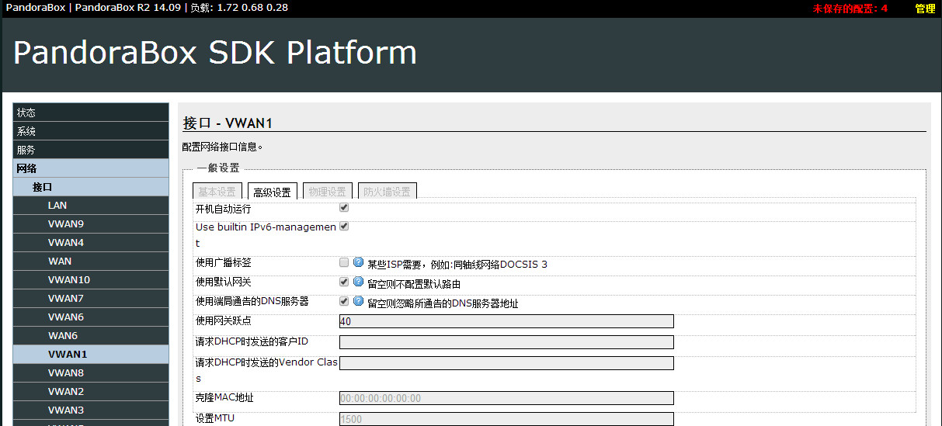Select 高级设置 tab
Image resolution: width=942 pixels, height=426 pixels.
273,192
